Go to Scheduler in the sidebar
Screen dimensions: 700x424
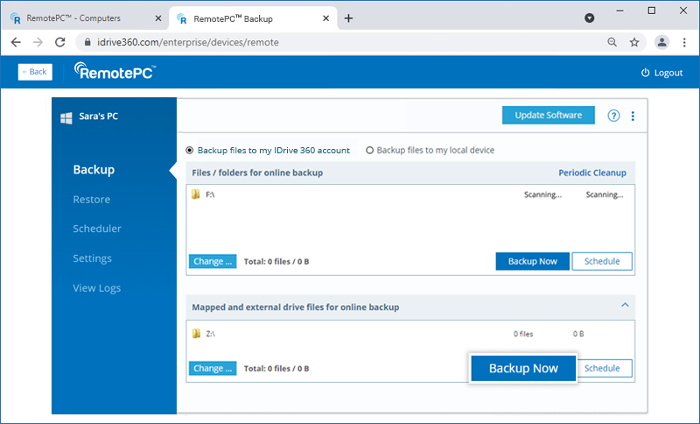click(x=97, y=229)
